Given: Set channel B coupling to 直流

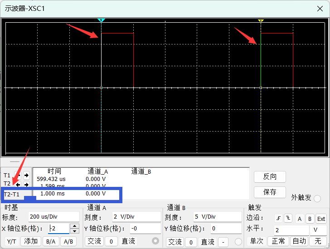Looking at the screenshot, I should pos(208,242).
